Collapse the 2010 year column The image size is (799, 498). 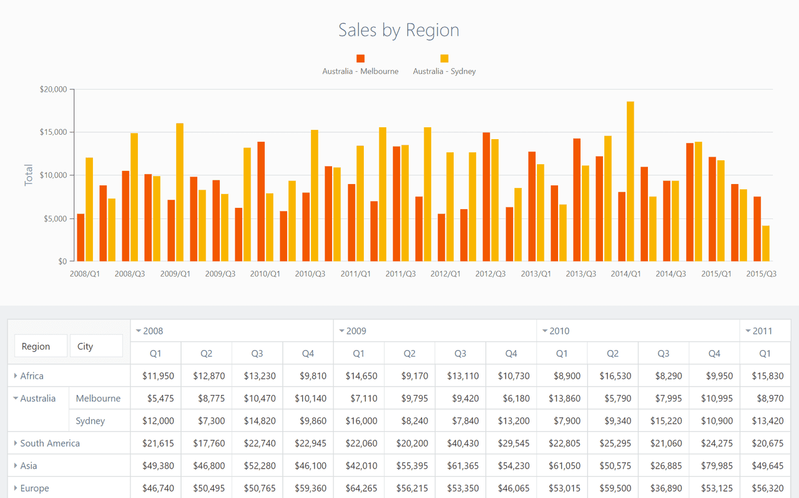click(545, 331)
